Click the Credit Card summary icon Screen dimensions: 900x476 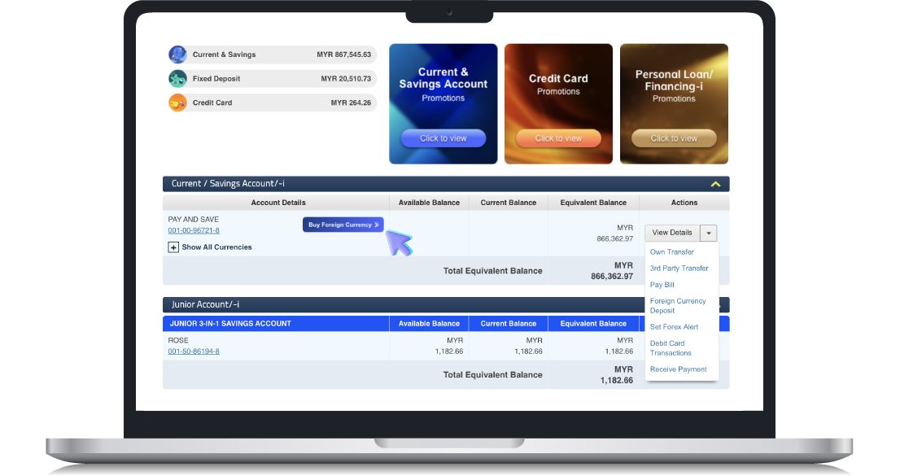[x=177, y=103]
